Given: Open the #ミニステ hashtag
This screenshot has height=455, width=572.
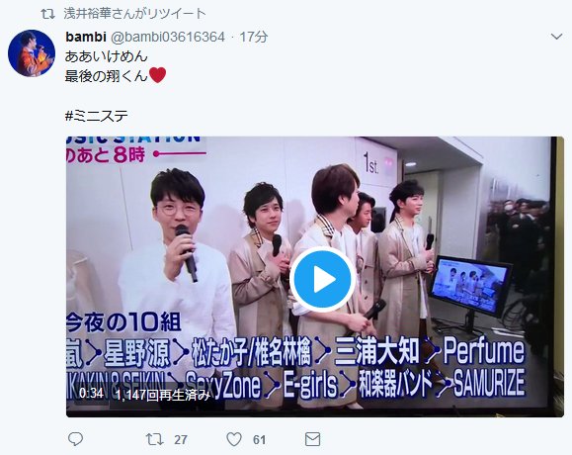Looking at the screenshot, I should pos(97,116).
